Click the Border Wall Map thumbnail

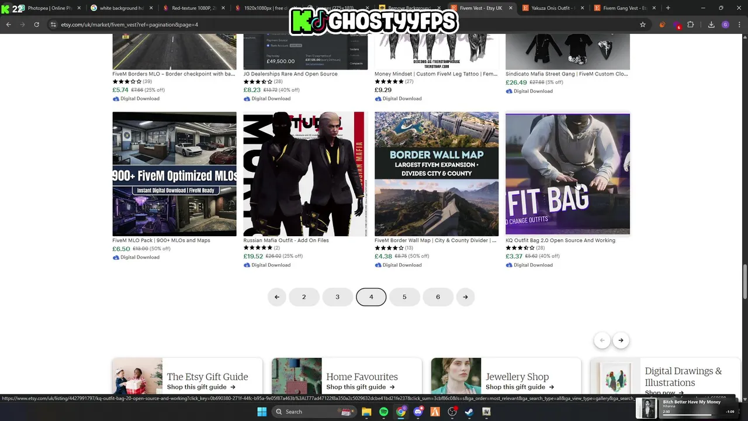[437, 174]
